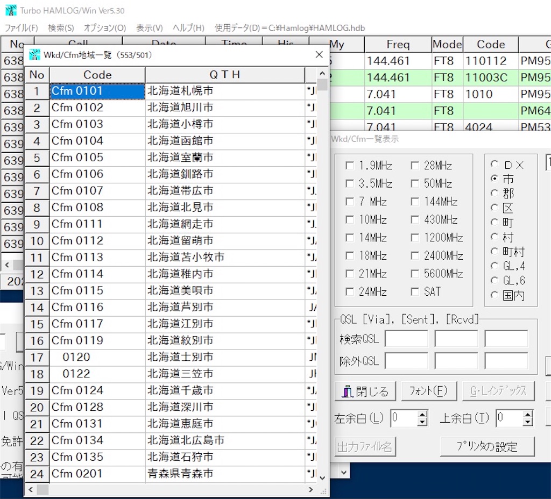Check the 18MHz band checkbox
The height and width of the screenshot is (499, 551).
coord(350,255)
